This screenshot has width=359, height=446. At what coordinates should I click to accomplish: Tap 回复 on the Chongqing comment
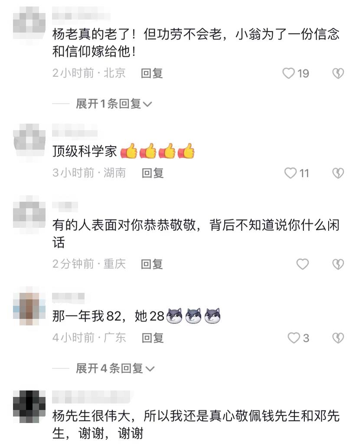point(152,264)
